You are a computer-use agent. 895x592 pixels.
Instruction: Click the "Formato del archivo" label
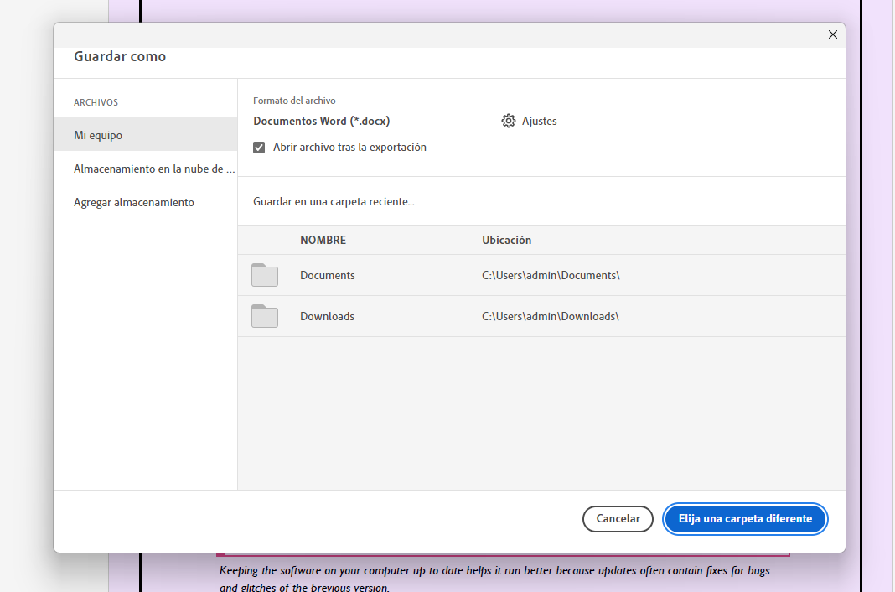(x=294, y=100)
